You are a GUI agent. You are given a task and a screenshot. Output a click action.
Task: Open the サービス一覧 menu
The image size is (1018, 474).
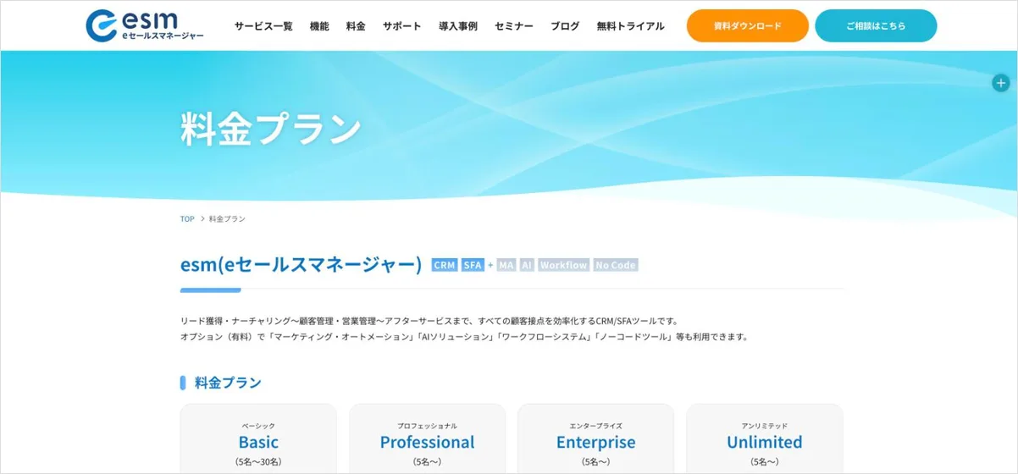point(263,26)
